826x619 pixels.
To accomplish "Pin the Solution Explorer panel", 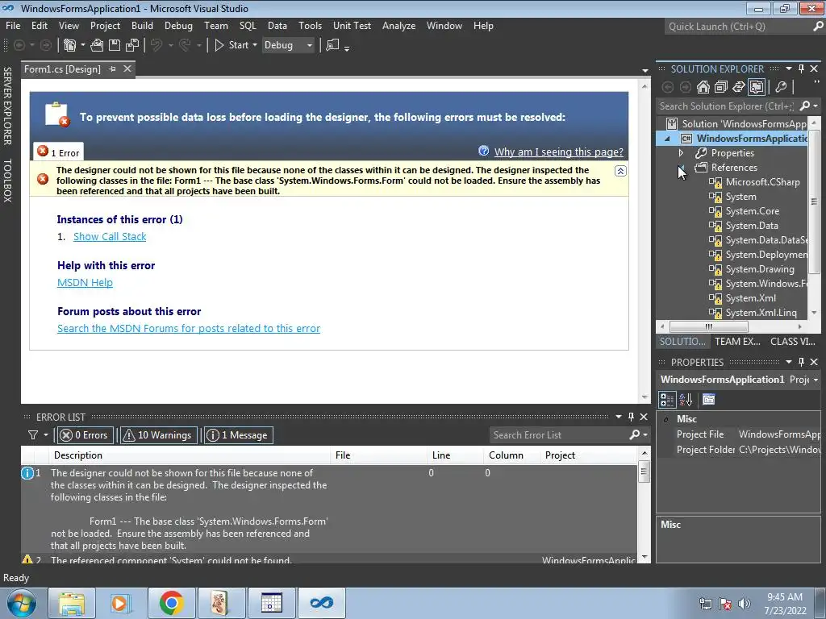I will 801,69.
